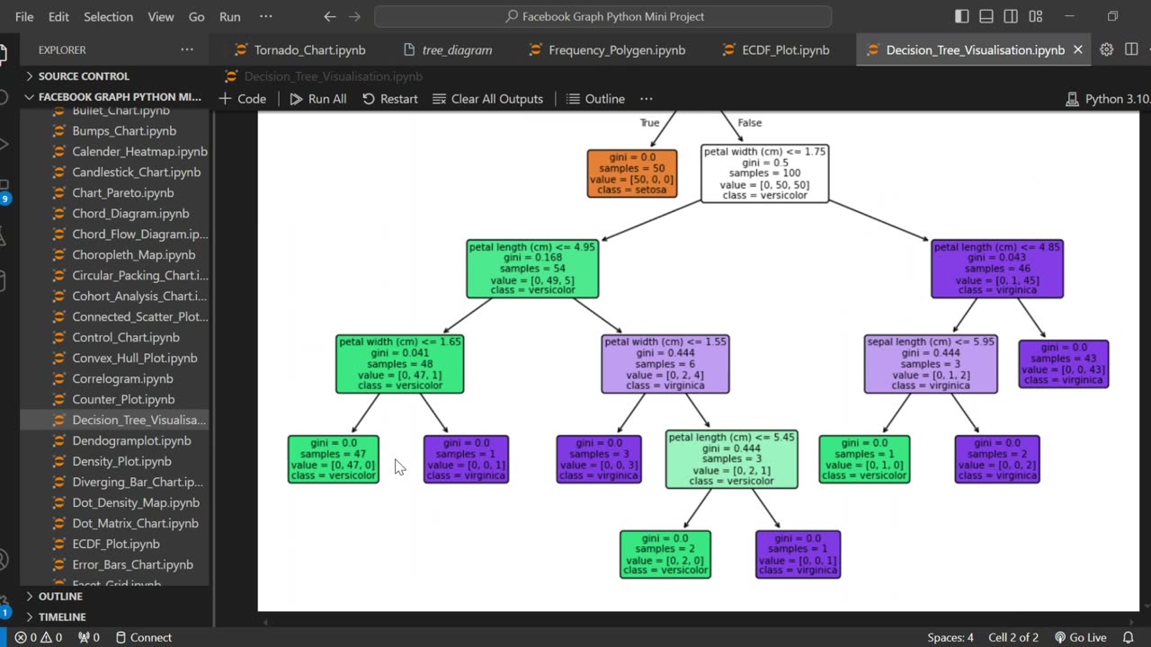Viewport: 1151px width, 647px height.
Task: Toggle the secondary side bar layout icon
Action: pos(1011,16)
